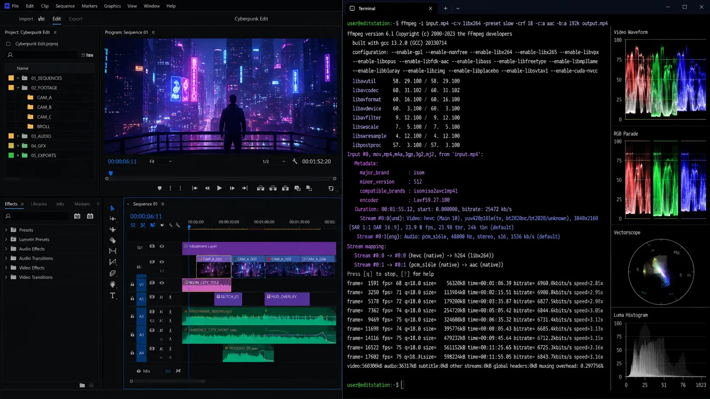Open the Fit zoom dropdown

click(160, 162)
